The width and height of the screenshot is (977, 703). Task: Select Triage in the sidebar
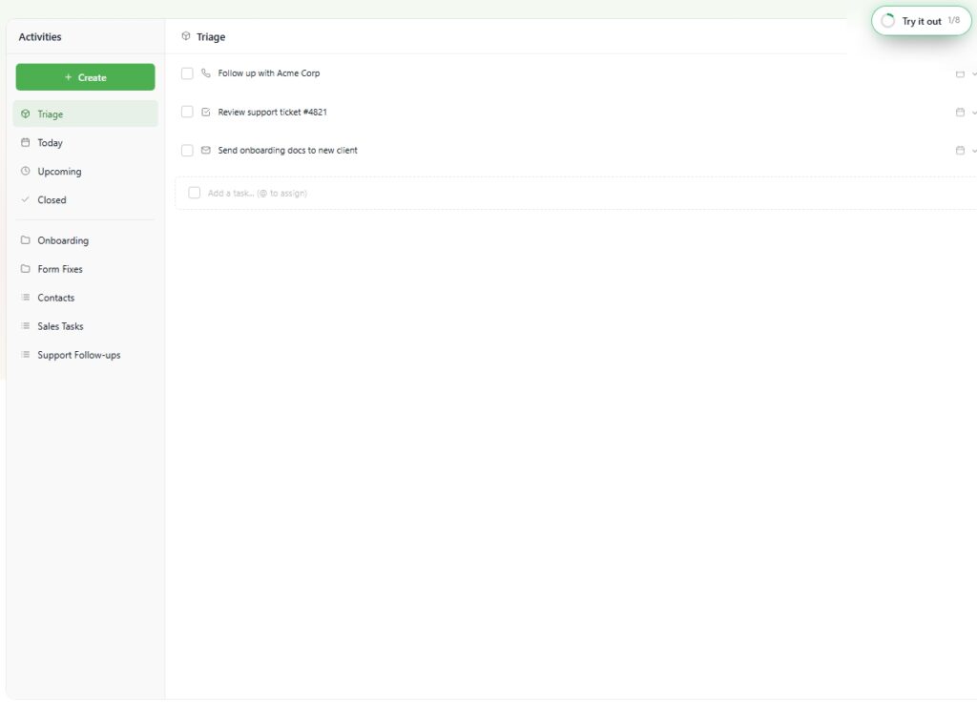(85, 114)
